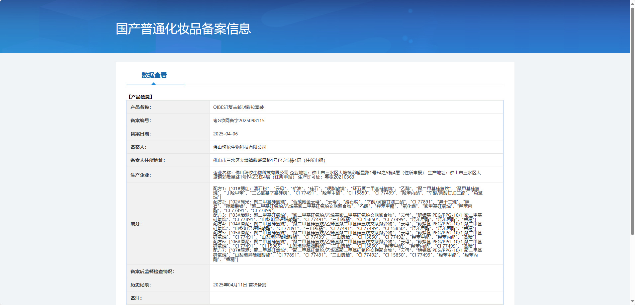The width and height of the screenshot is (635, 305).
Task: Click the filing number 粤G妆网备字2025098115
Action: tap(239, 120)
